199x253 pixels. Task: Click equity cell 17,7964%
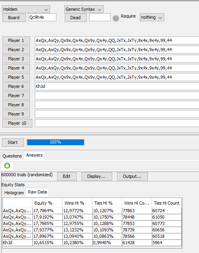[x=48, y=211]
